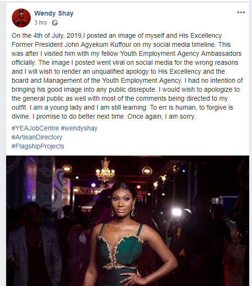Click the phrase 'Youth Employment Agency Ambassadors'
Screen dimensions: 252x286
[181, 53]
